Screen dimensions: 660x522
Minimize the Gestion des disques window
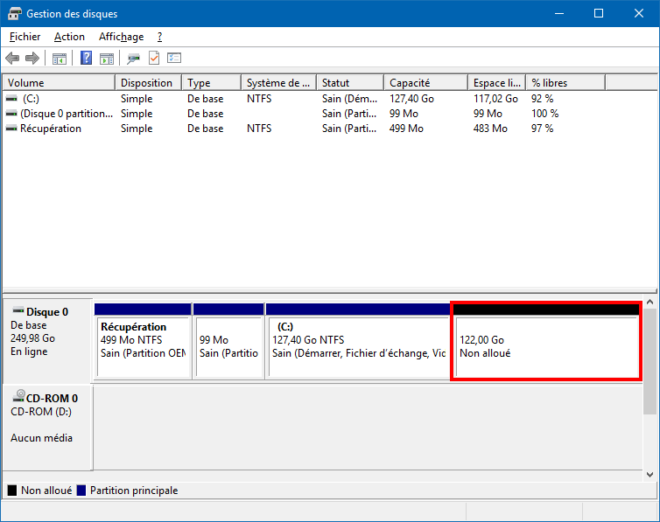click(559, 13)
